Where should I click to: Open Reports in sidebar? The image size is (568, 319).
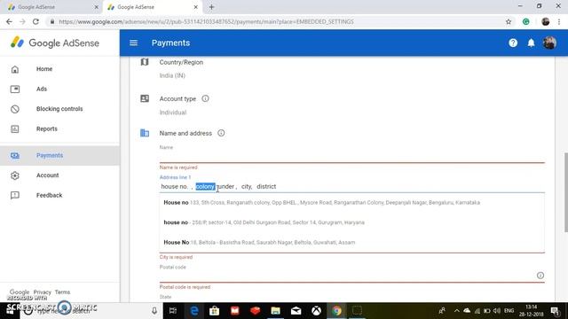point(47,128)
